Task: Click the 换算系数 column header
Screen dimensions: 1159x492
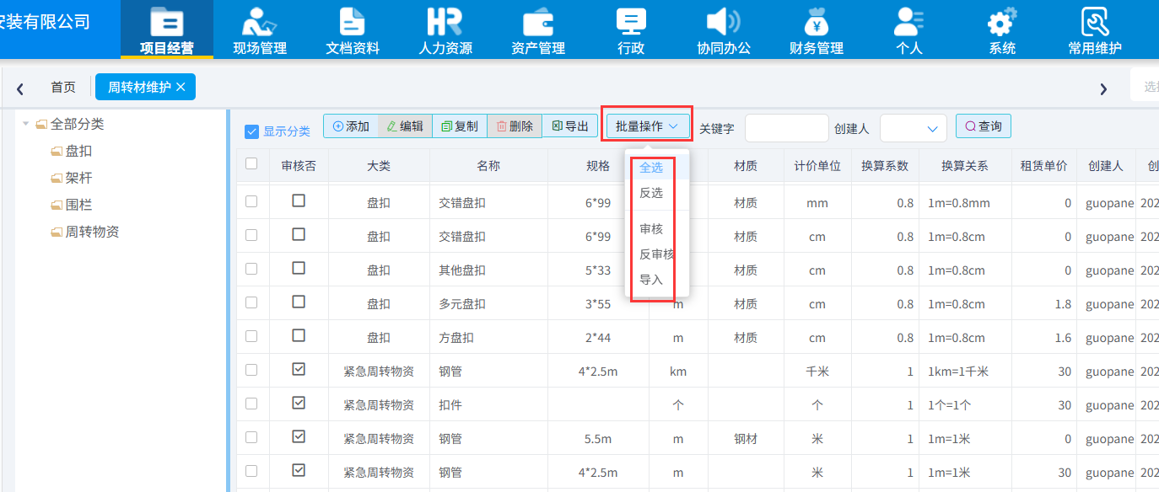Action: (x=885, y=166)
